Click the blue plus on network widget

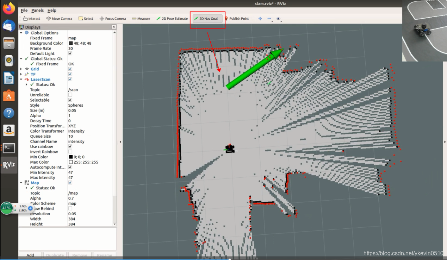(30, 208)
